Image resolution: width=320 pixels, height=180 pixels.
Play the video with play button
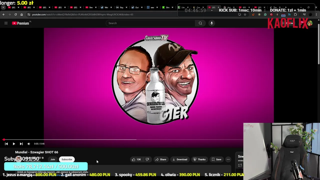[14, 144]
